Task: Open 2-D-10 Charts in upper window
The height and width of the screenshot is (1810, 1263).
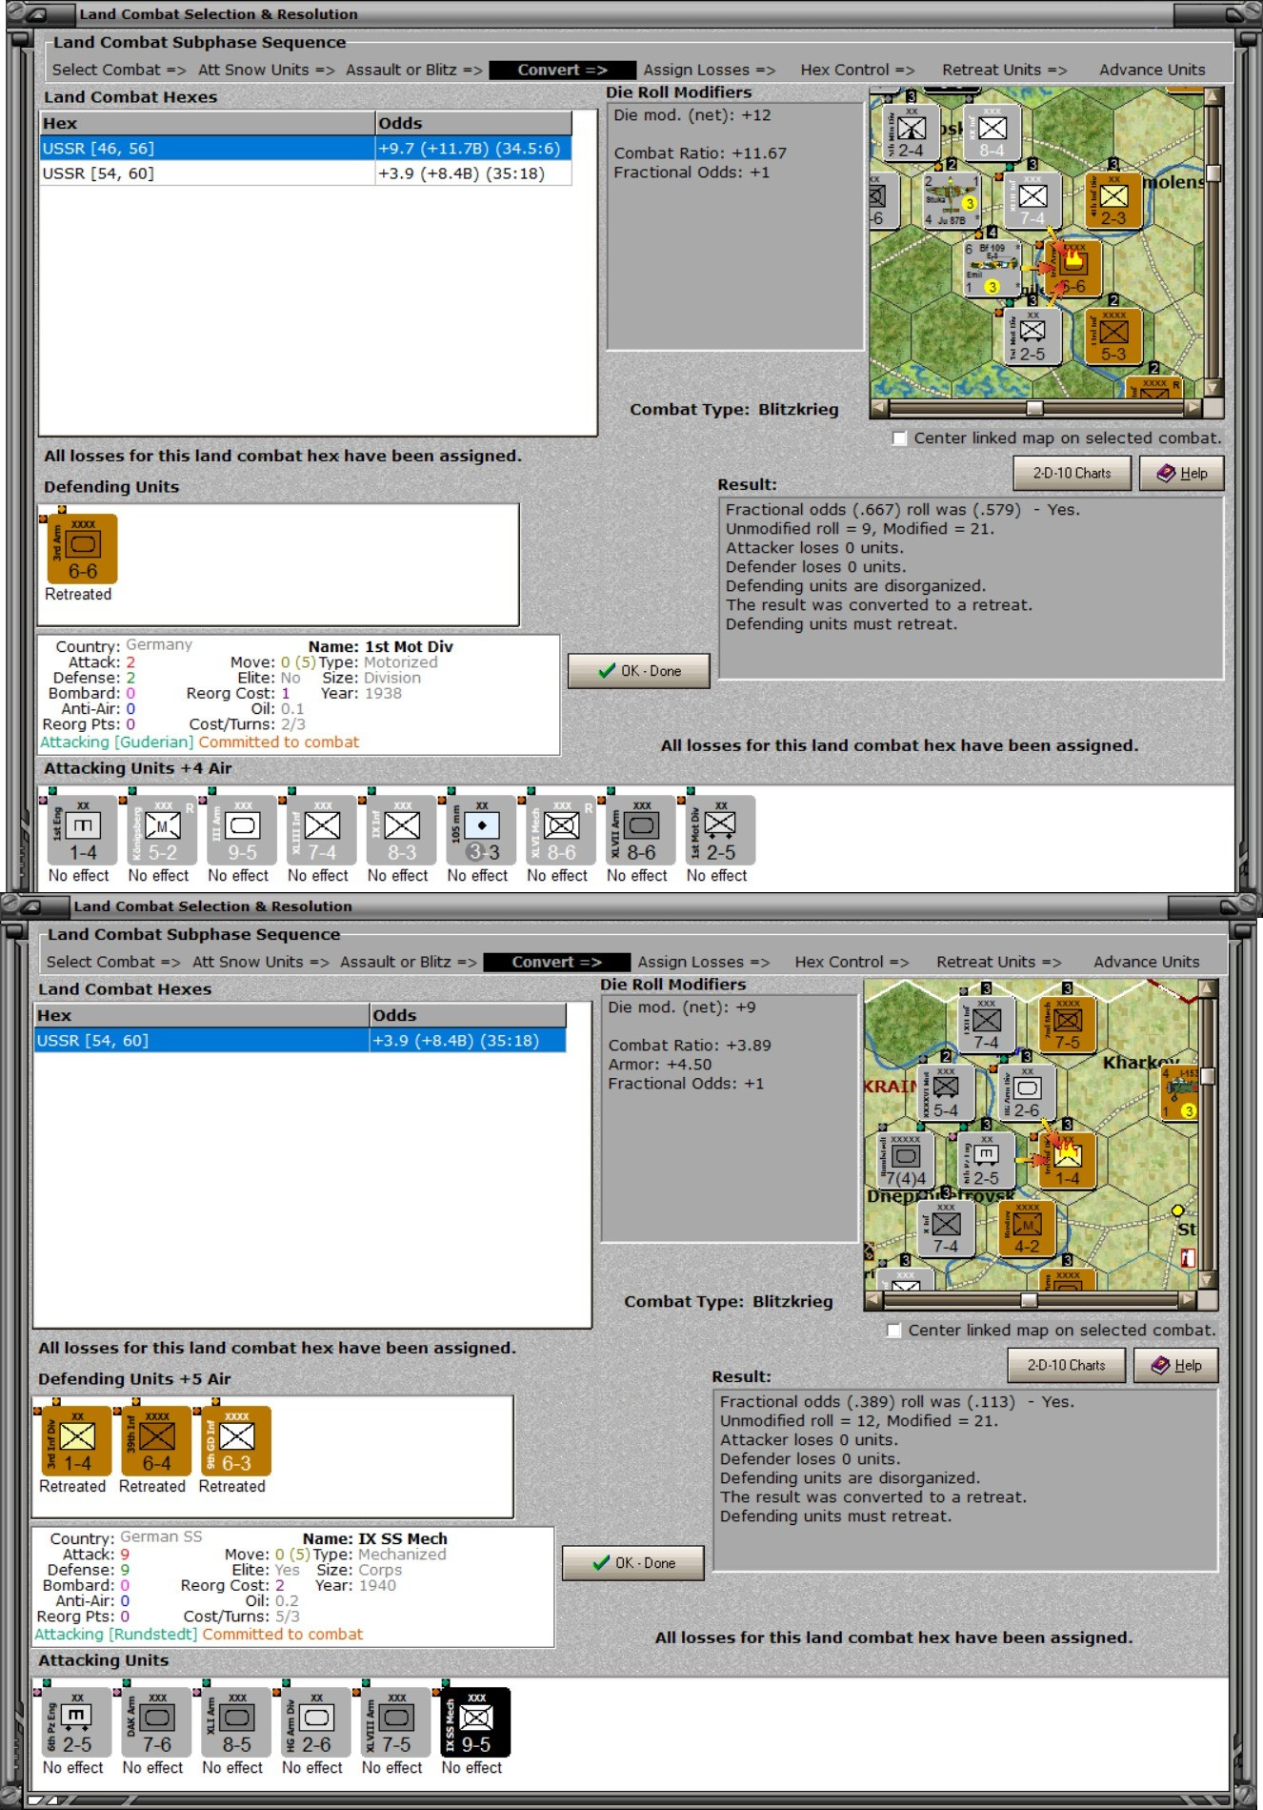Action: [x=1072, y=473]
